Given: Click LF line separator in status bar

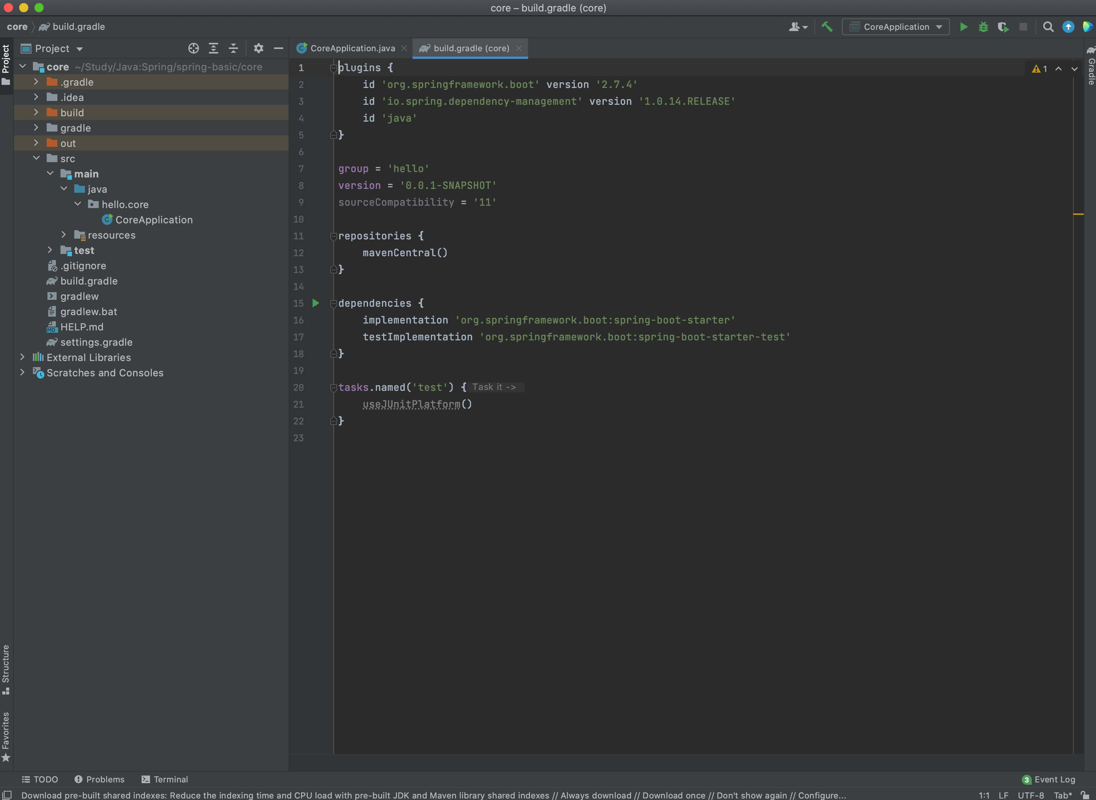Looking at the screenshot, I should pyautogui.click(x=1003, y=795).
